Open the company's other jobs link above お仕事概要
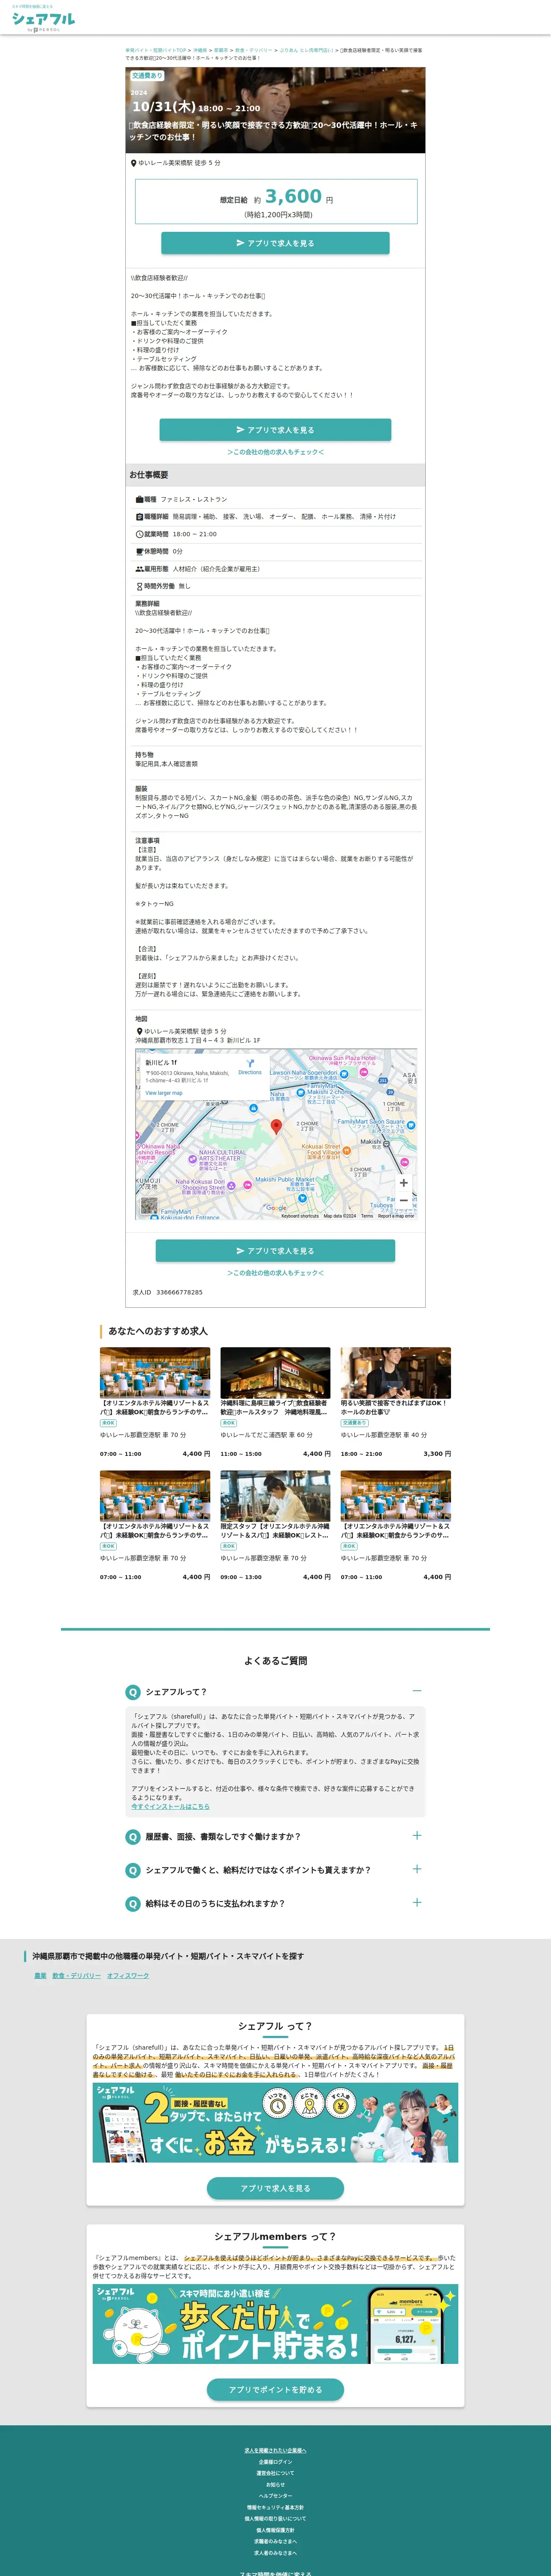Screen dimensions: 551x2576 coord(275,452)
